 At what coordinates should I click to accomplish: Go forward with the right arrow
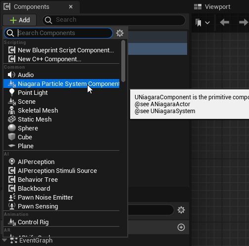tap(244, 22)
